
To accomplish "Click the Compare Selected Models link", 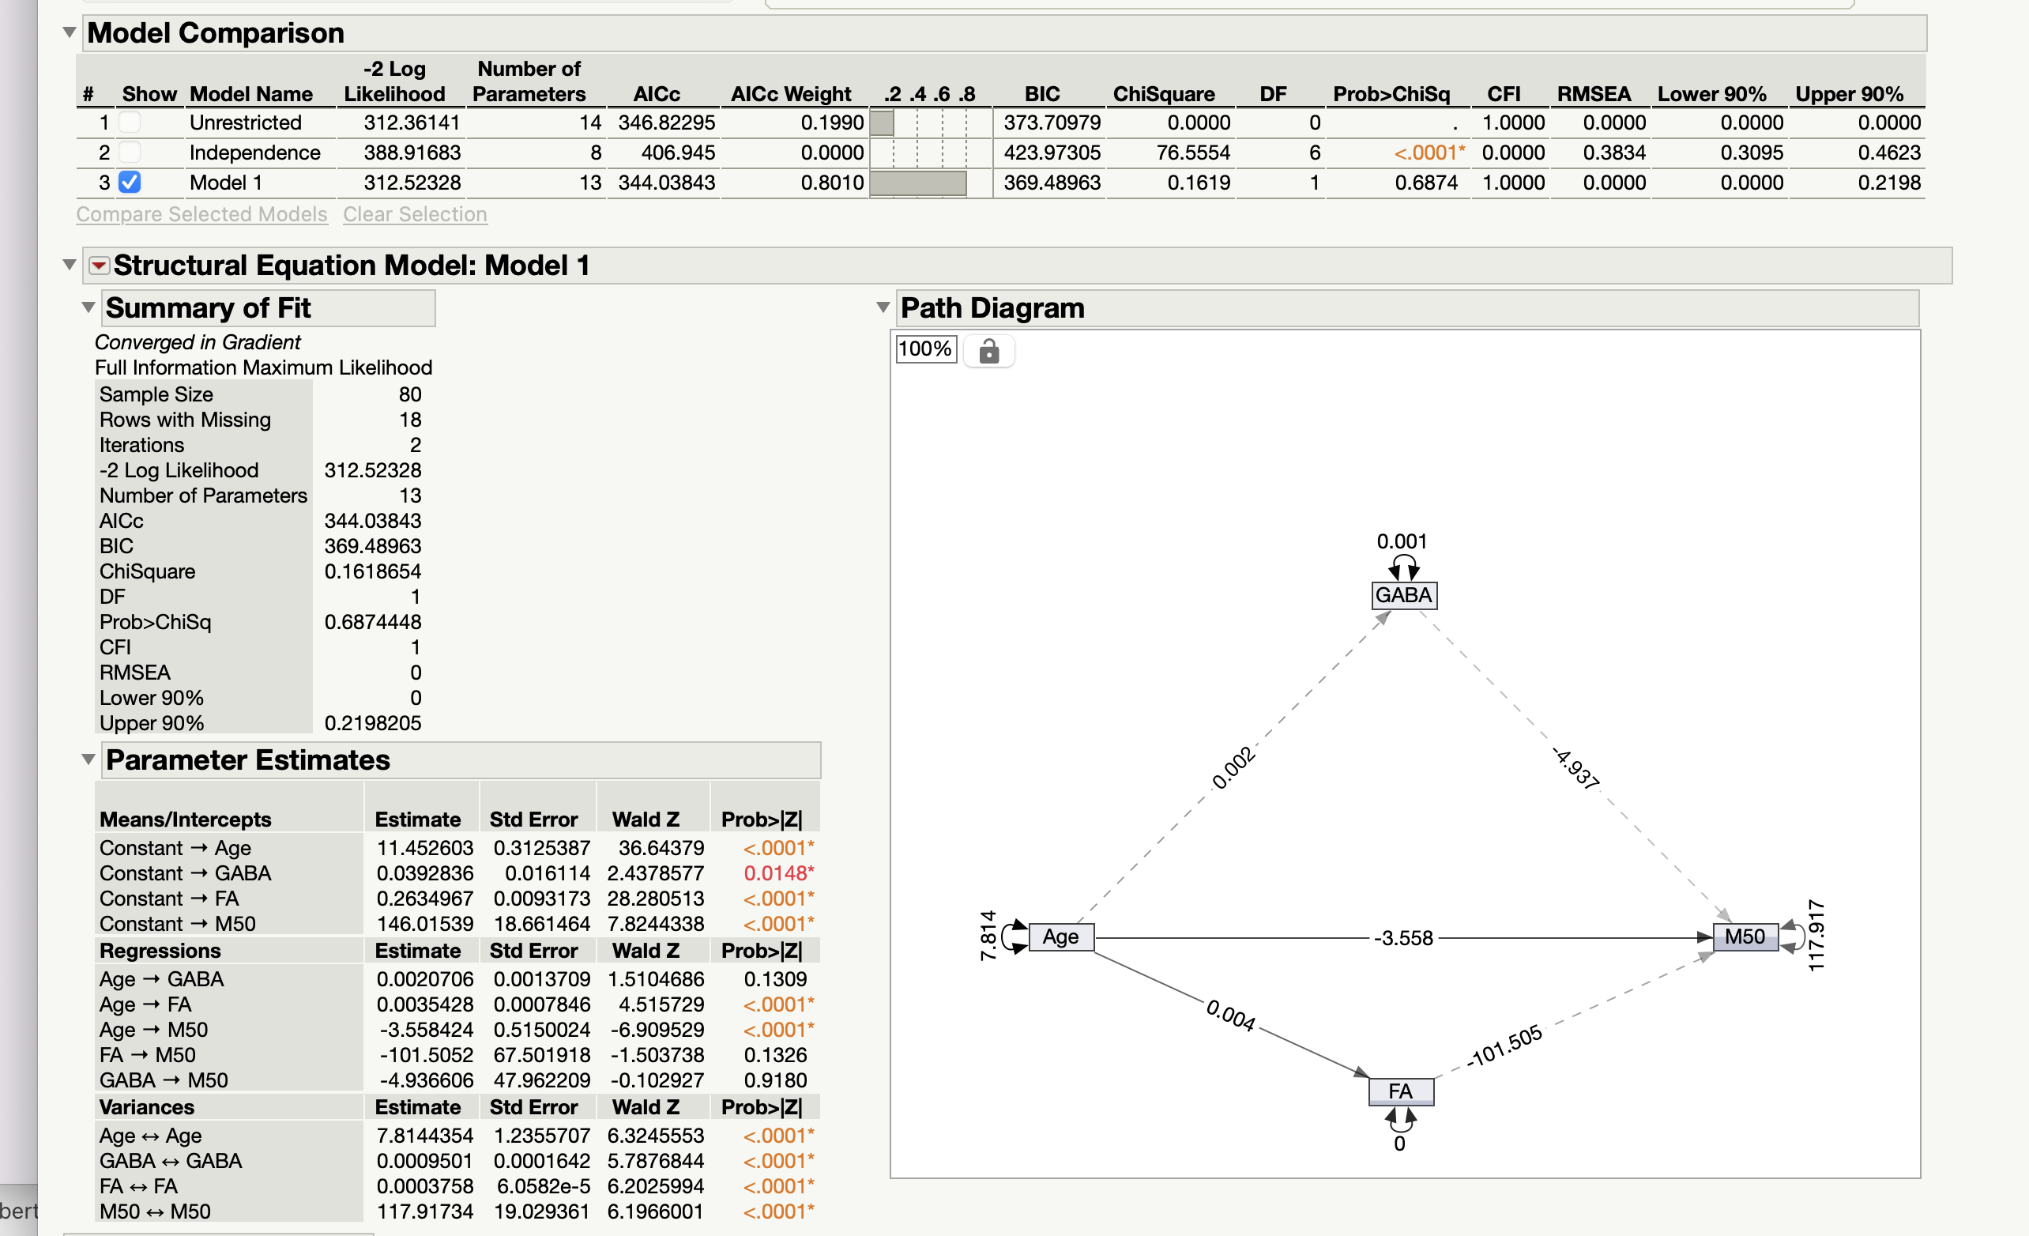I will (201, 214).
